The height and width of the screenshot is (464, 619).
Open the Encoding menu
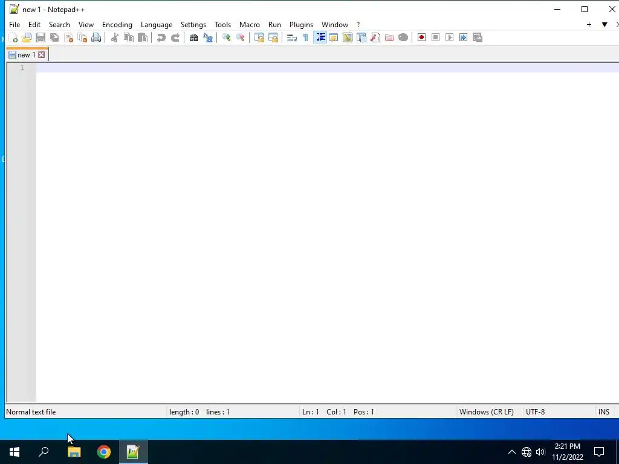click(117, 24)
